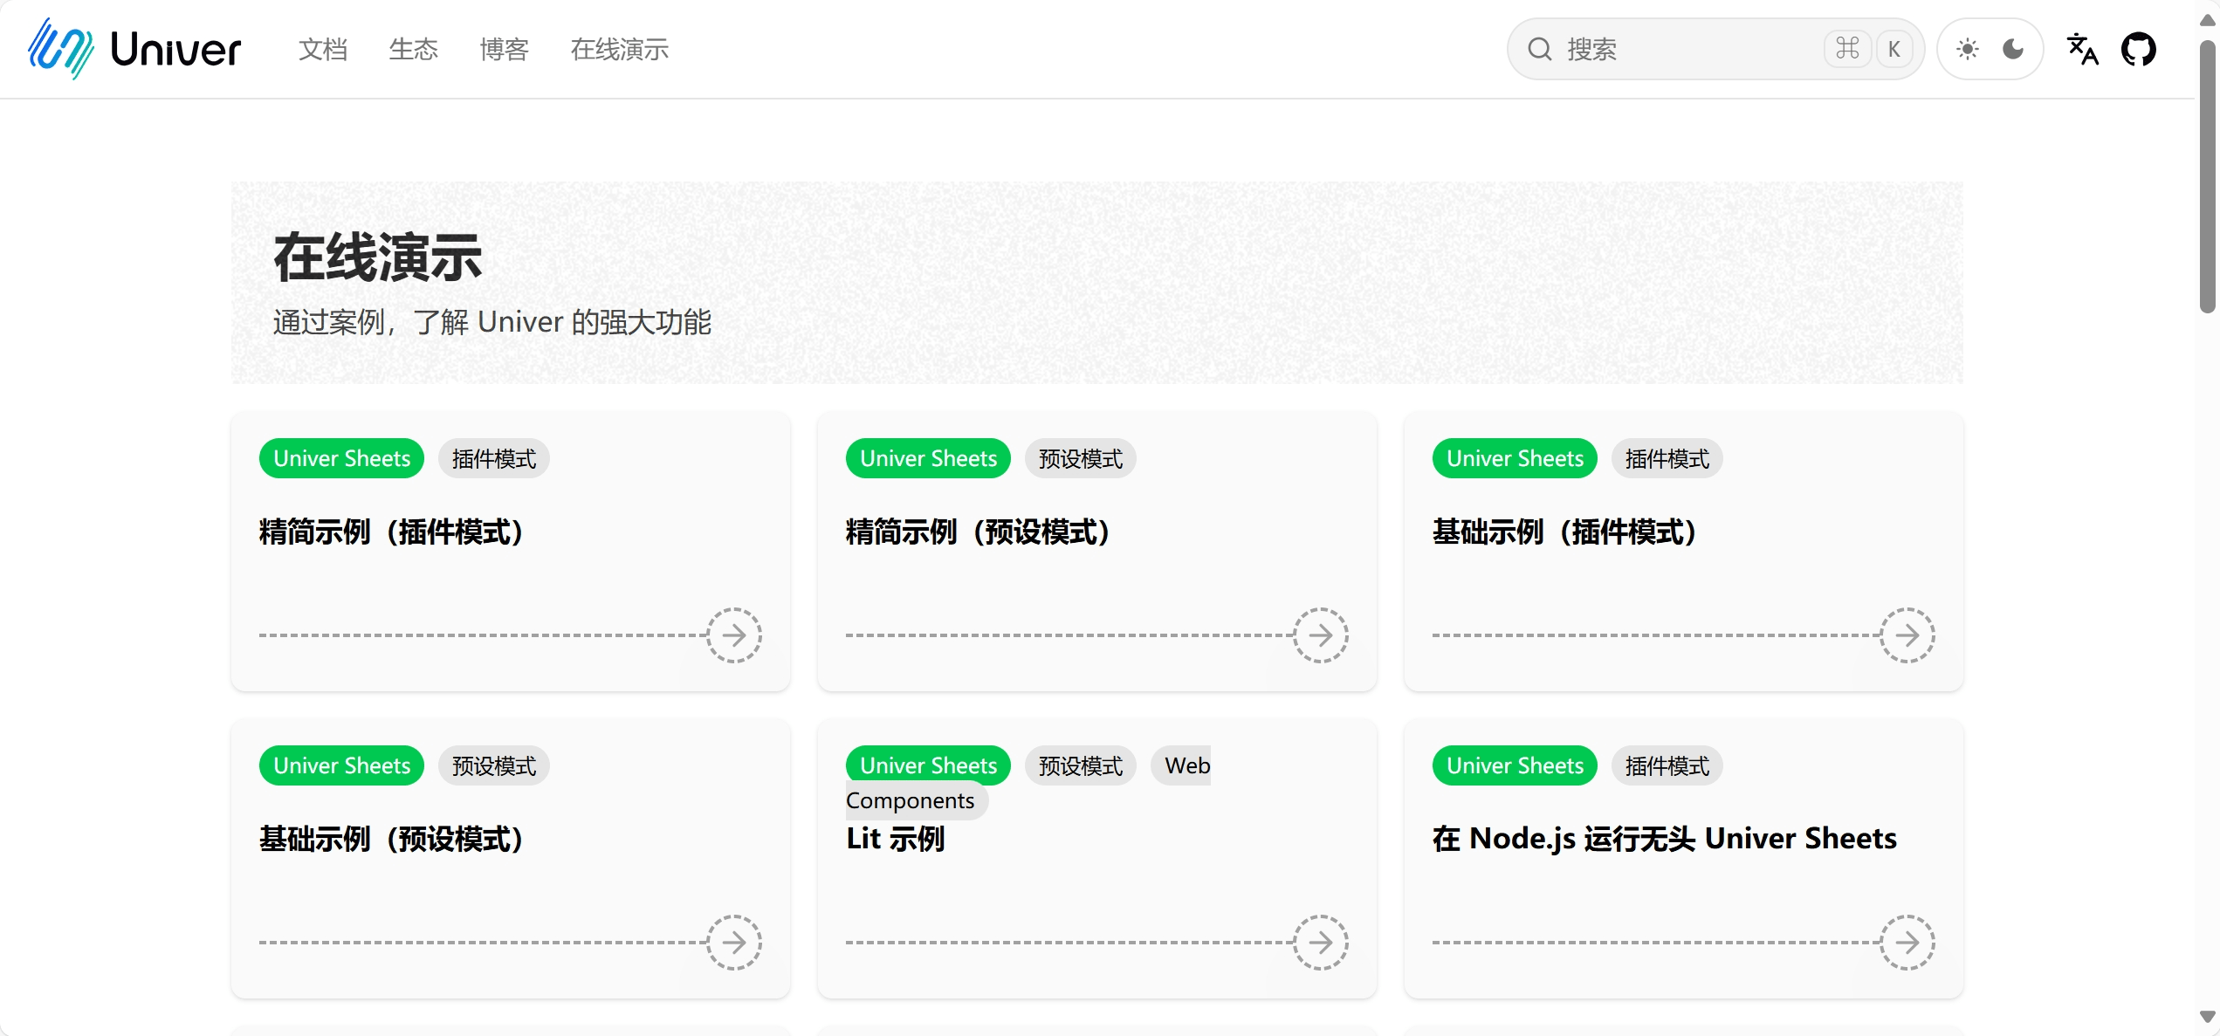
Task: Click the scrollbar down arrow
Action: pos(2207,1017)
